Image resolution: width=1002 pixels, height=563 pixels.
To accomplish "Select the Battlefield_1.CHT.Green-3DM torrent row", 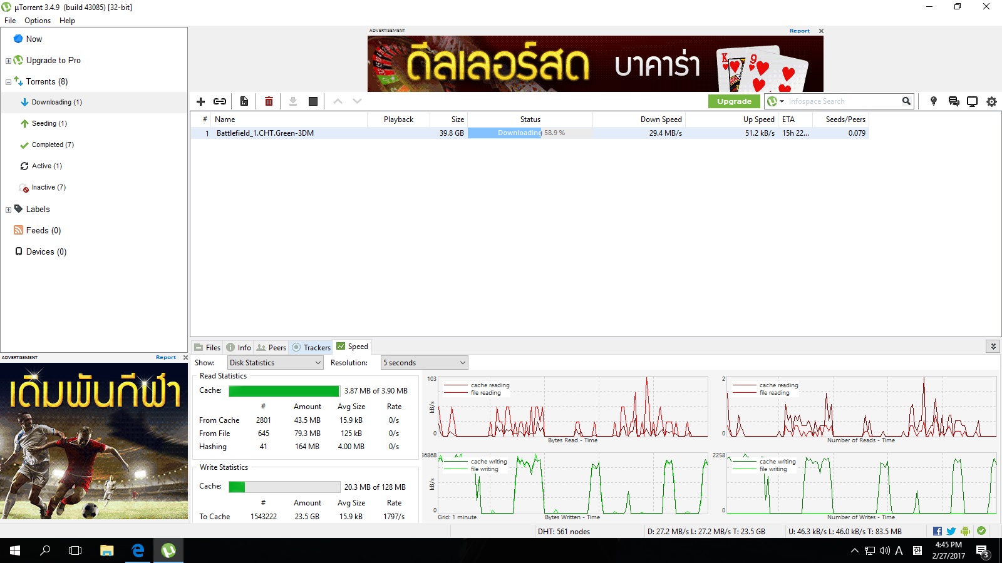I will tap(529, 133).
